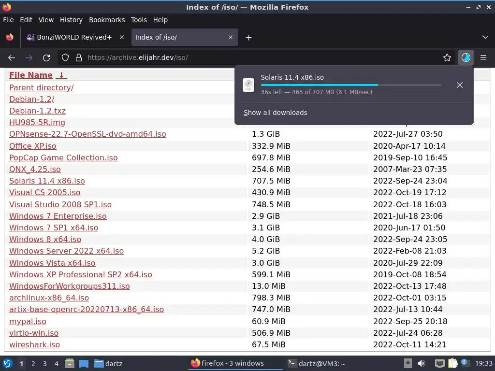Open the tracking protection shield icon
The width and height of the screenshot is (495, 371).
coord(65,57)
